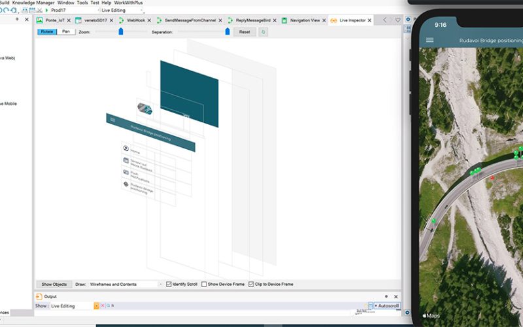Close the left side panel
523x327 pixels.
tap(27, 20)
